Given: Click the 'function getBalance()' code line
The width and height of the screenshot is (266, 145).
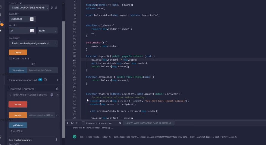Looking at the screenshot, I should 120,77.
